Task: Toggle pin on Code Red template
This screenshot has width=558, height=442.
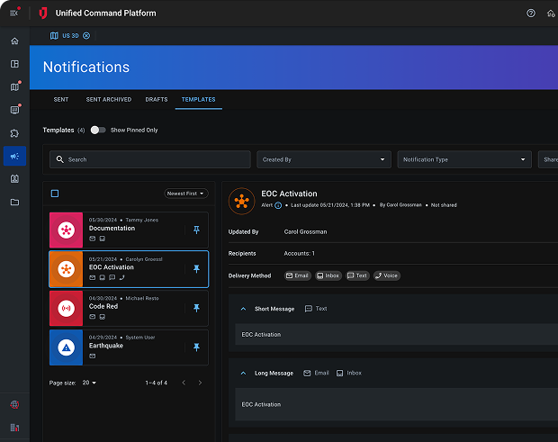Action: coord(197,308)
